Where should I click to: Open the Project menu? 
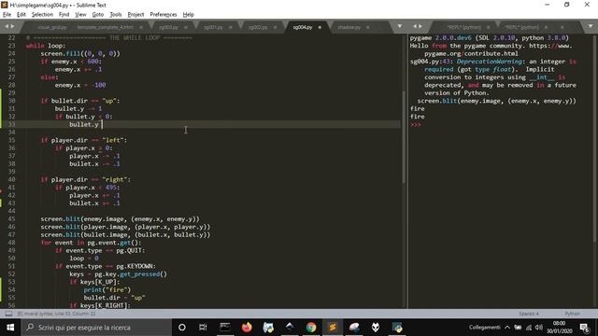(135, 15)
